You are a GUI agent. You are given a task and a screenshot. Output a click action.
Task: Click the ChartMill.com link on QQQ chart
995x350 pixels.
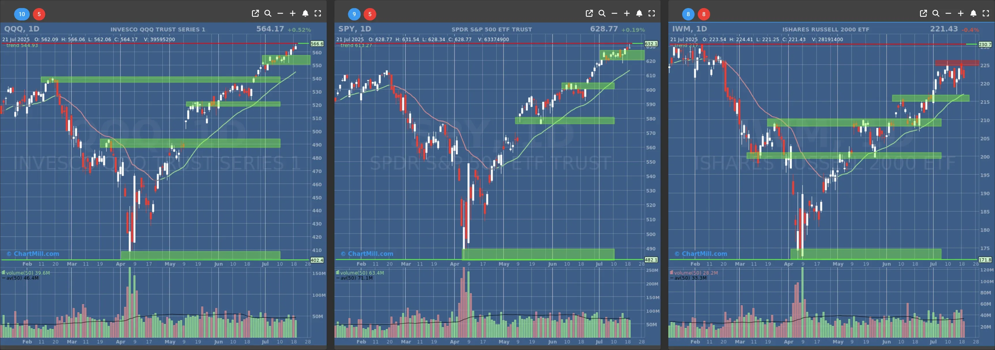(33, 253)
